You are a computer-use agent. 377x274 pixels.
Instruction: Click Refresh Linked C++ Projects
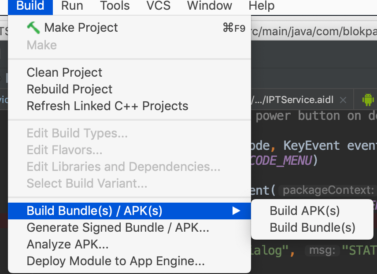[107, 106]
